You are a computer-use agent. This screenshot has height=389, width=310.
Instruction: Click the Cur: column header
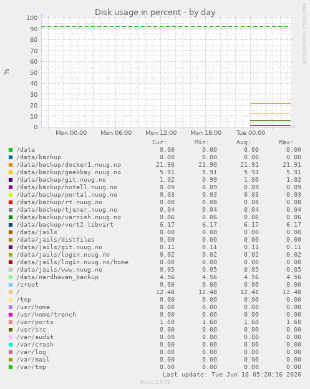pyautogui.click(x=160, y=142)
